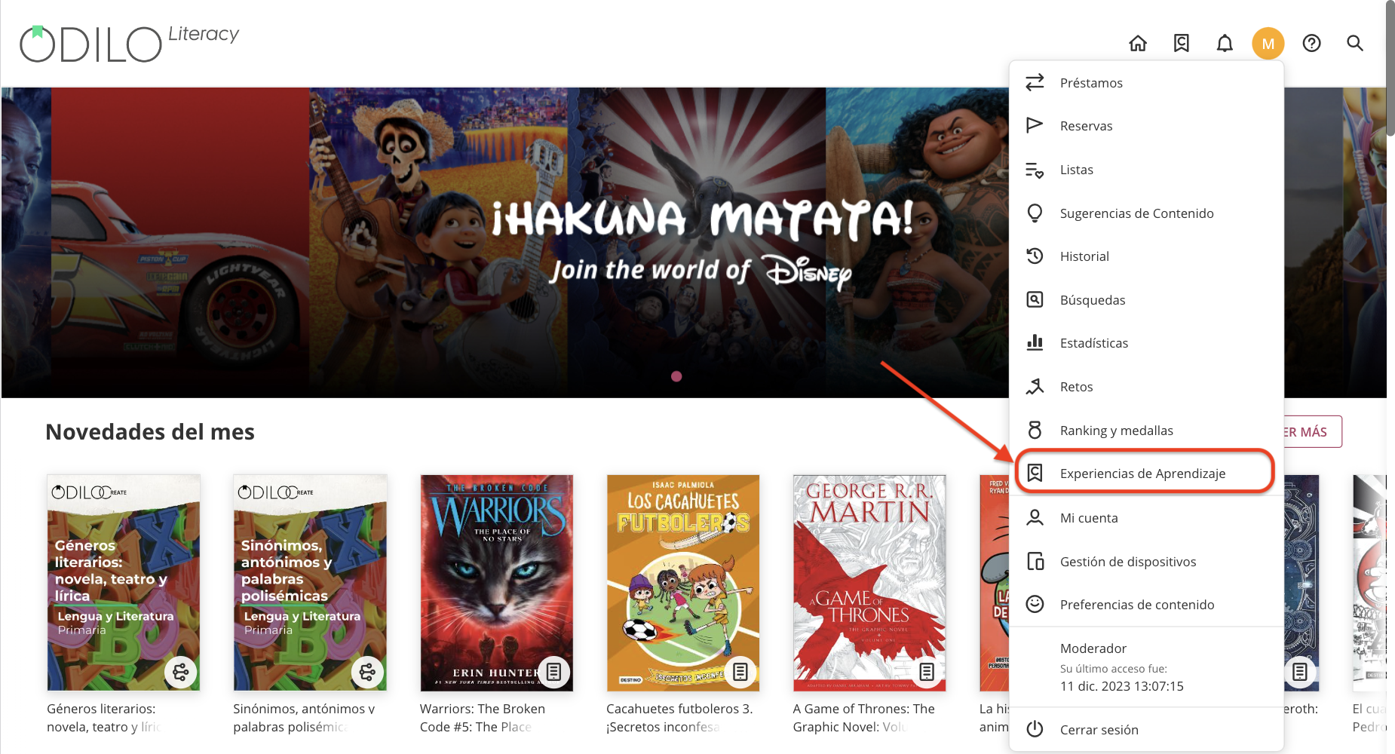Click the ebook badge on Cacahuetes futboleros cover

[740, 672]
